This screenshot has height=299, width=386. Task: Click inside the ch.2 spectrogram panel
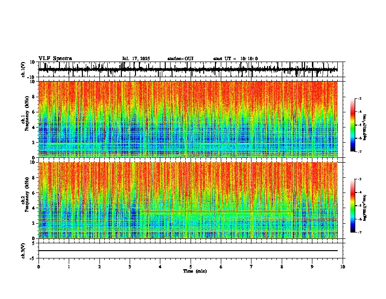pos(188,200)
